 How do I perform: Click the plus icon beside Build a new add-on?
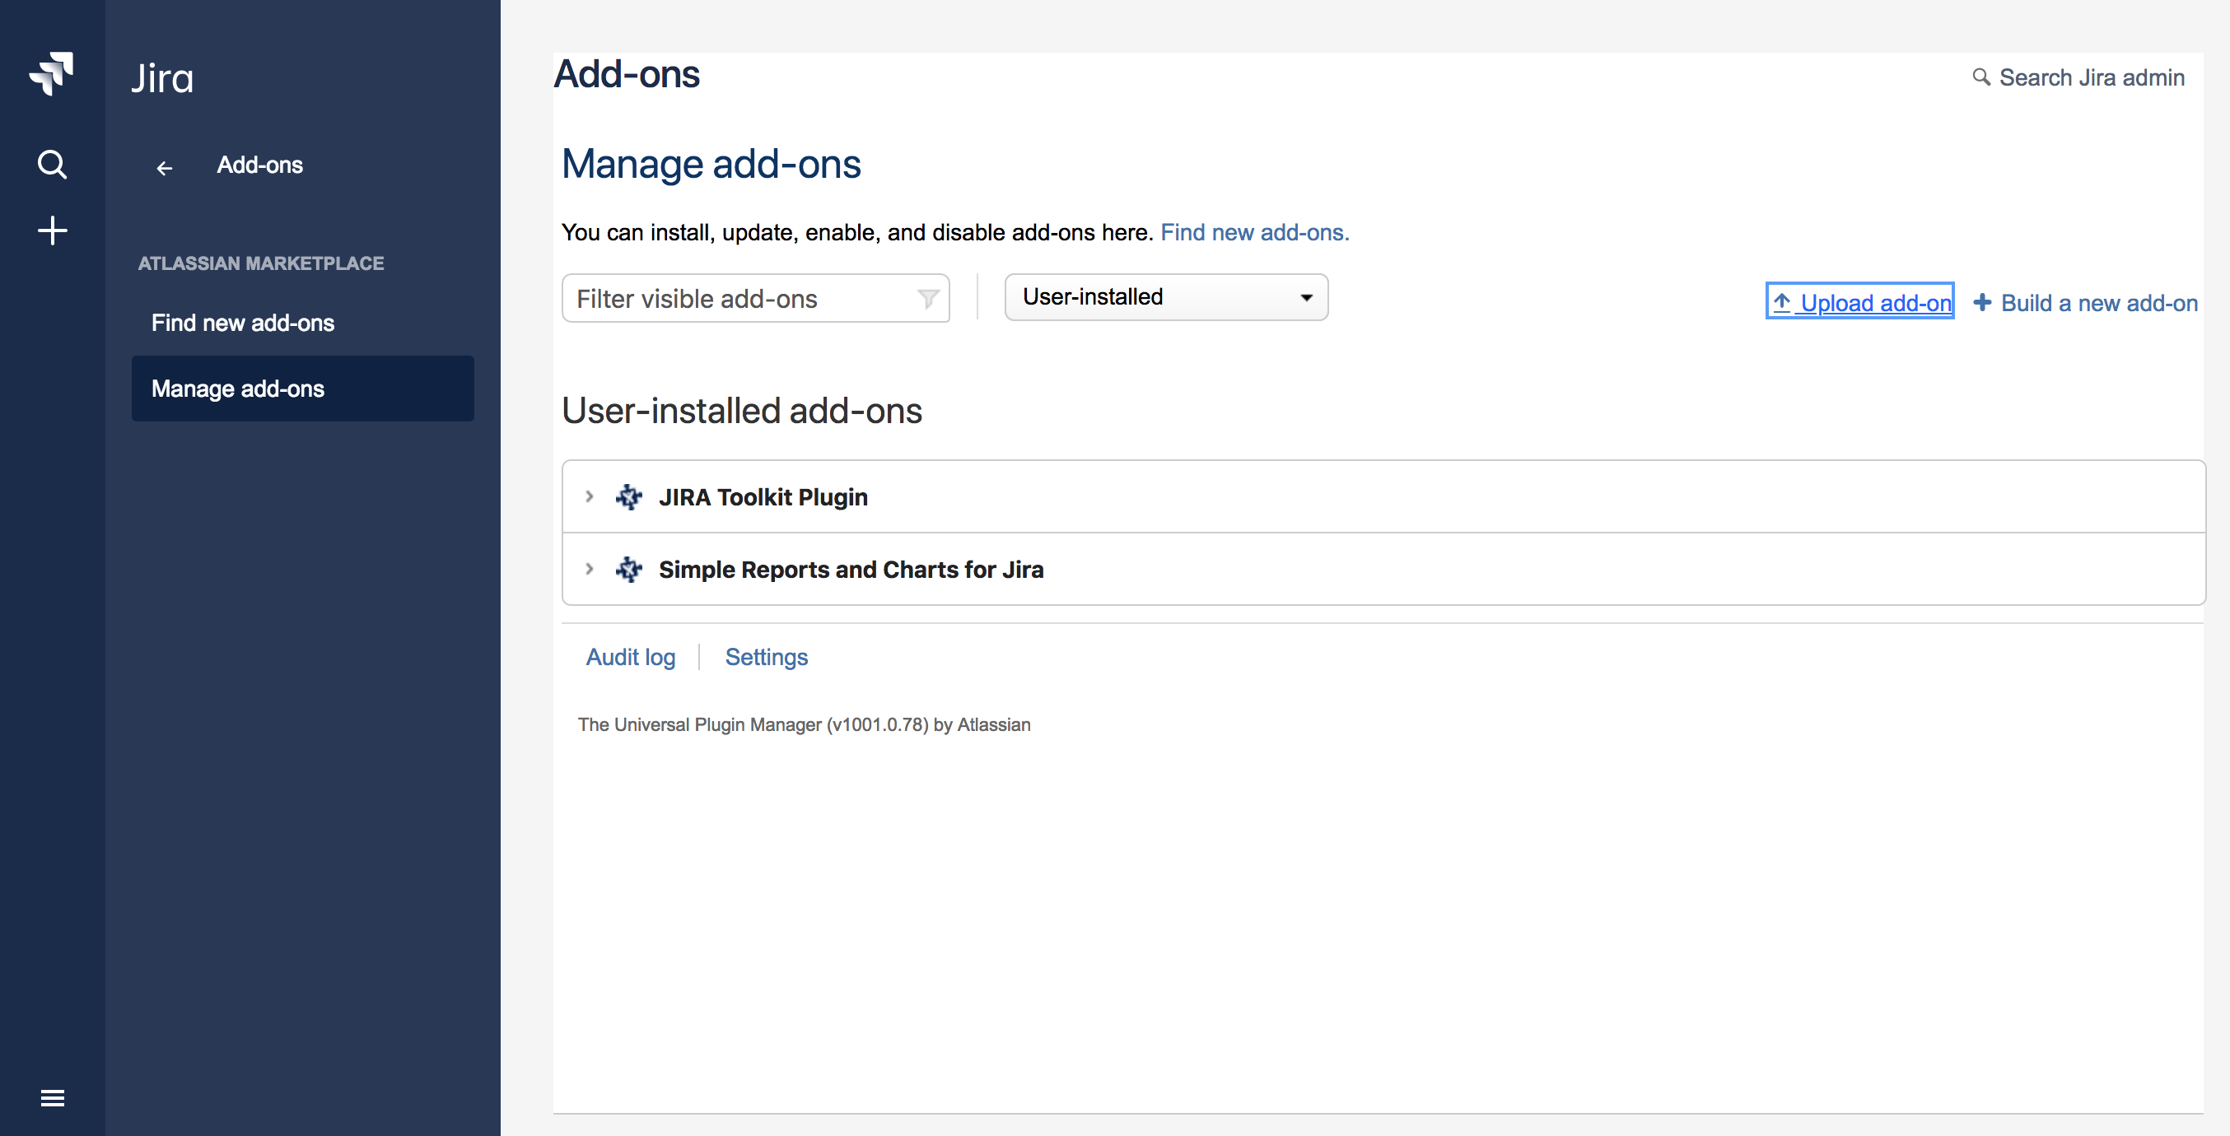click(x=1982, y=302)
